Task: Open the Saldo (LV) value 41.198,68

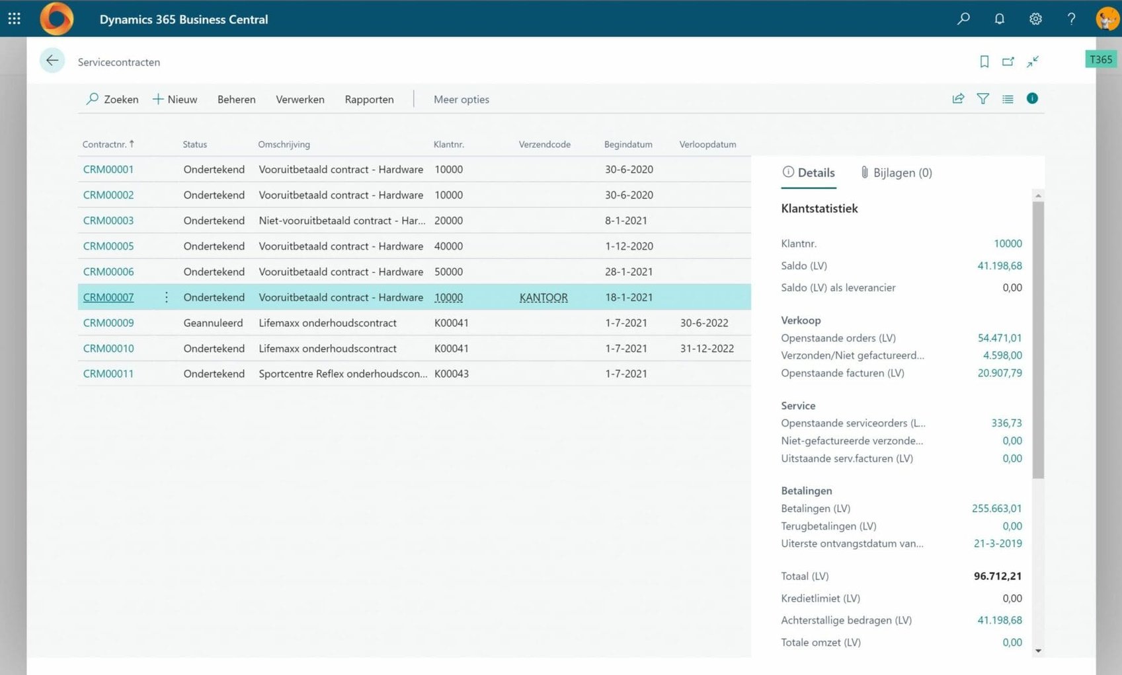Action: pyautogui.click(x=1000, y=266)
